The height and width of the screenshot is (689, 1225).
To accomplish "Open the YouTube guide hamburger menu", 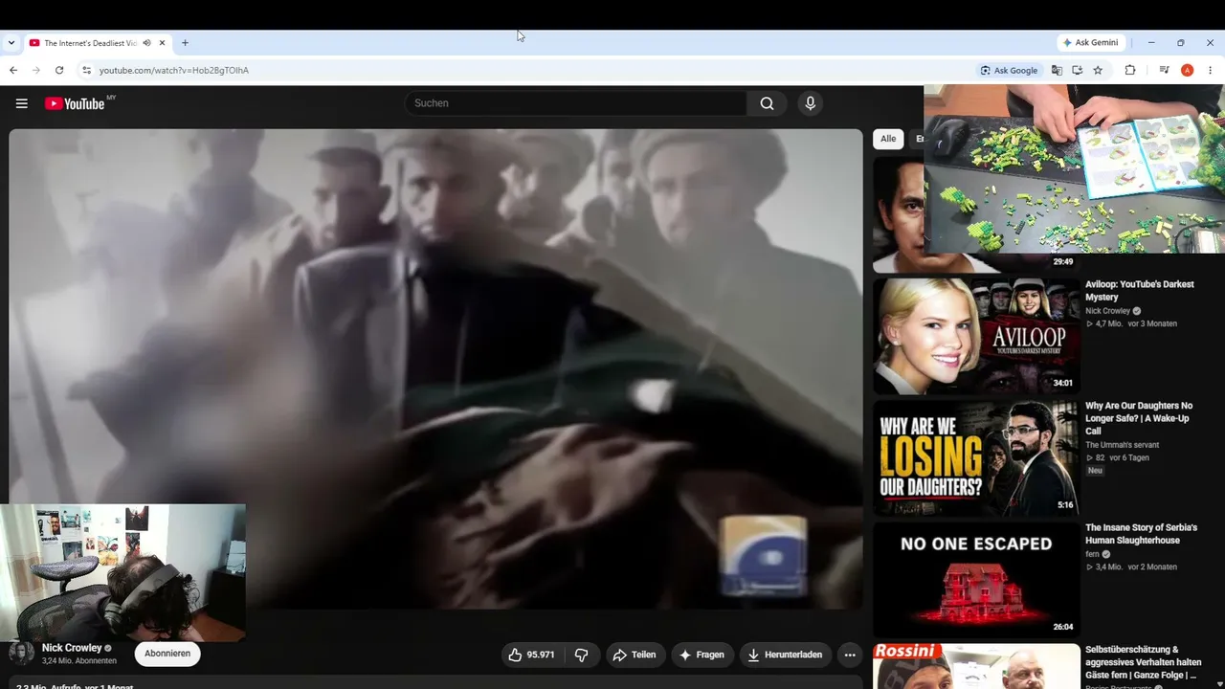I will (x=21, y=103).
